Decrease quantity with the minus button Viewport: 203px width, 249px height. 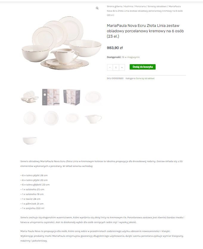pyautogui.click(x=110, y=67)
